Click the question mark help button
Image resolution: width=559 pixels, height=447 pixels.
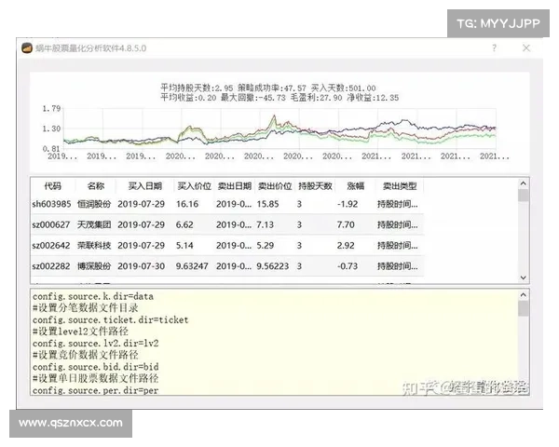coord(494,47)
